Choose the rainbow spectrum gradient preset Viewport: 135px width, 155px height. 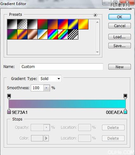53,34
